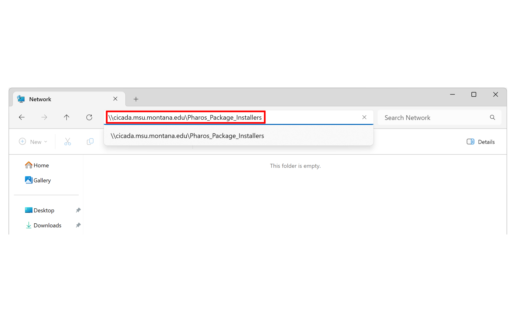Refresh the Network folder view
The image size is (516, 322).
click(x=89, y=117)
